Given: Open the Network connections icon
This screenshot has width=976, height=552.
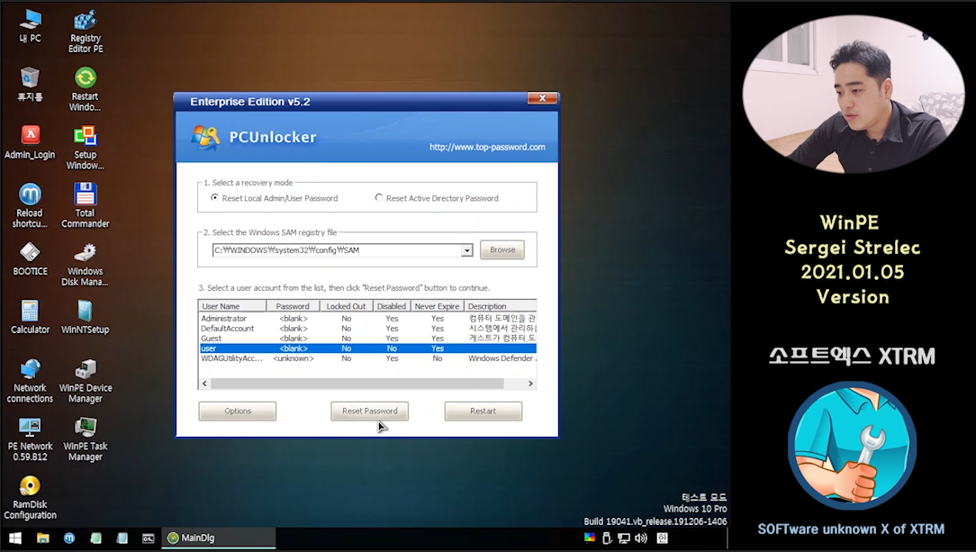Looking at the screenshot, I should click(30, 381).
